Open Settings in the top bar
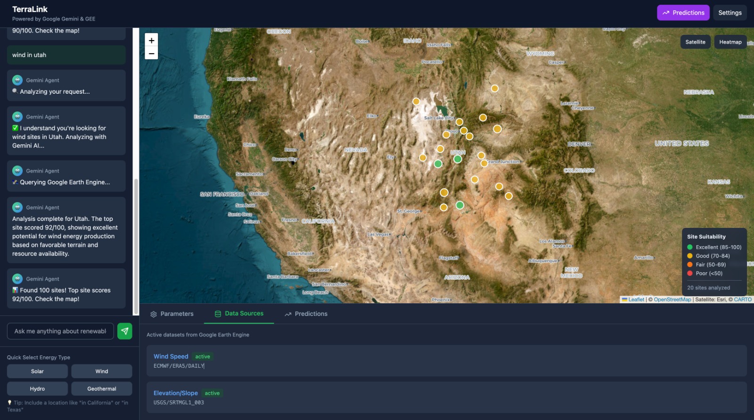Screen dimensions: 754x420 coord(730,13)
